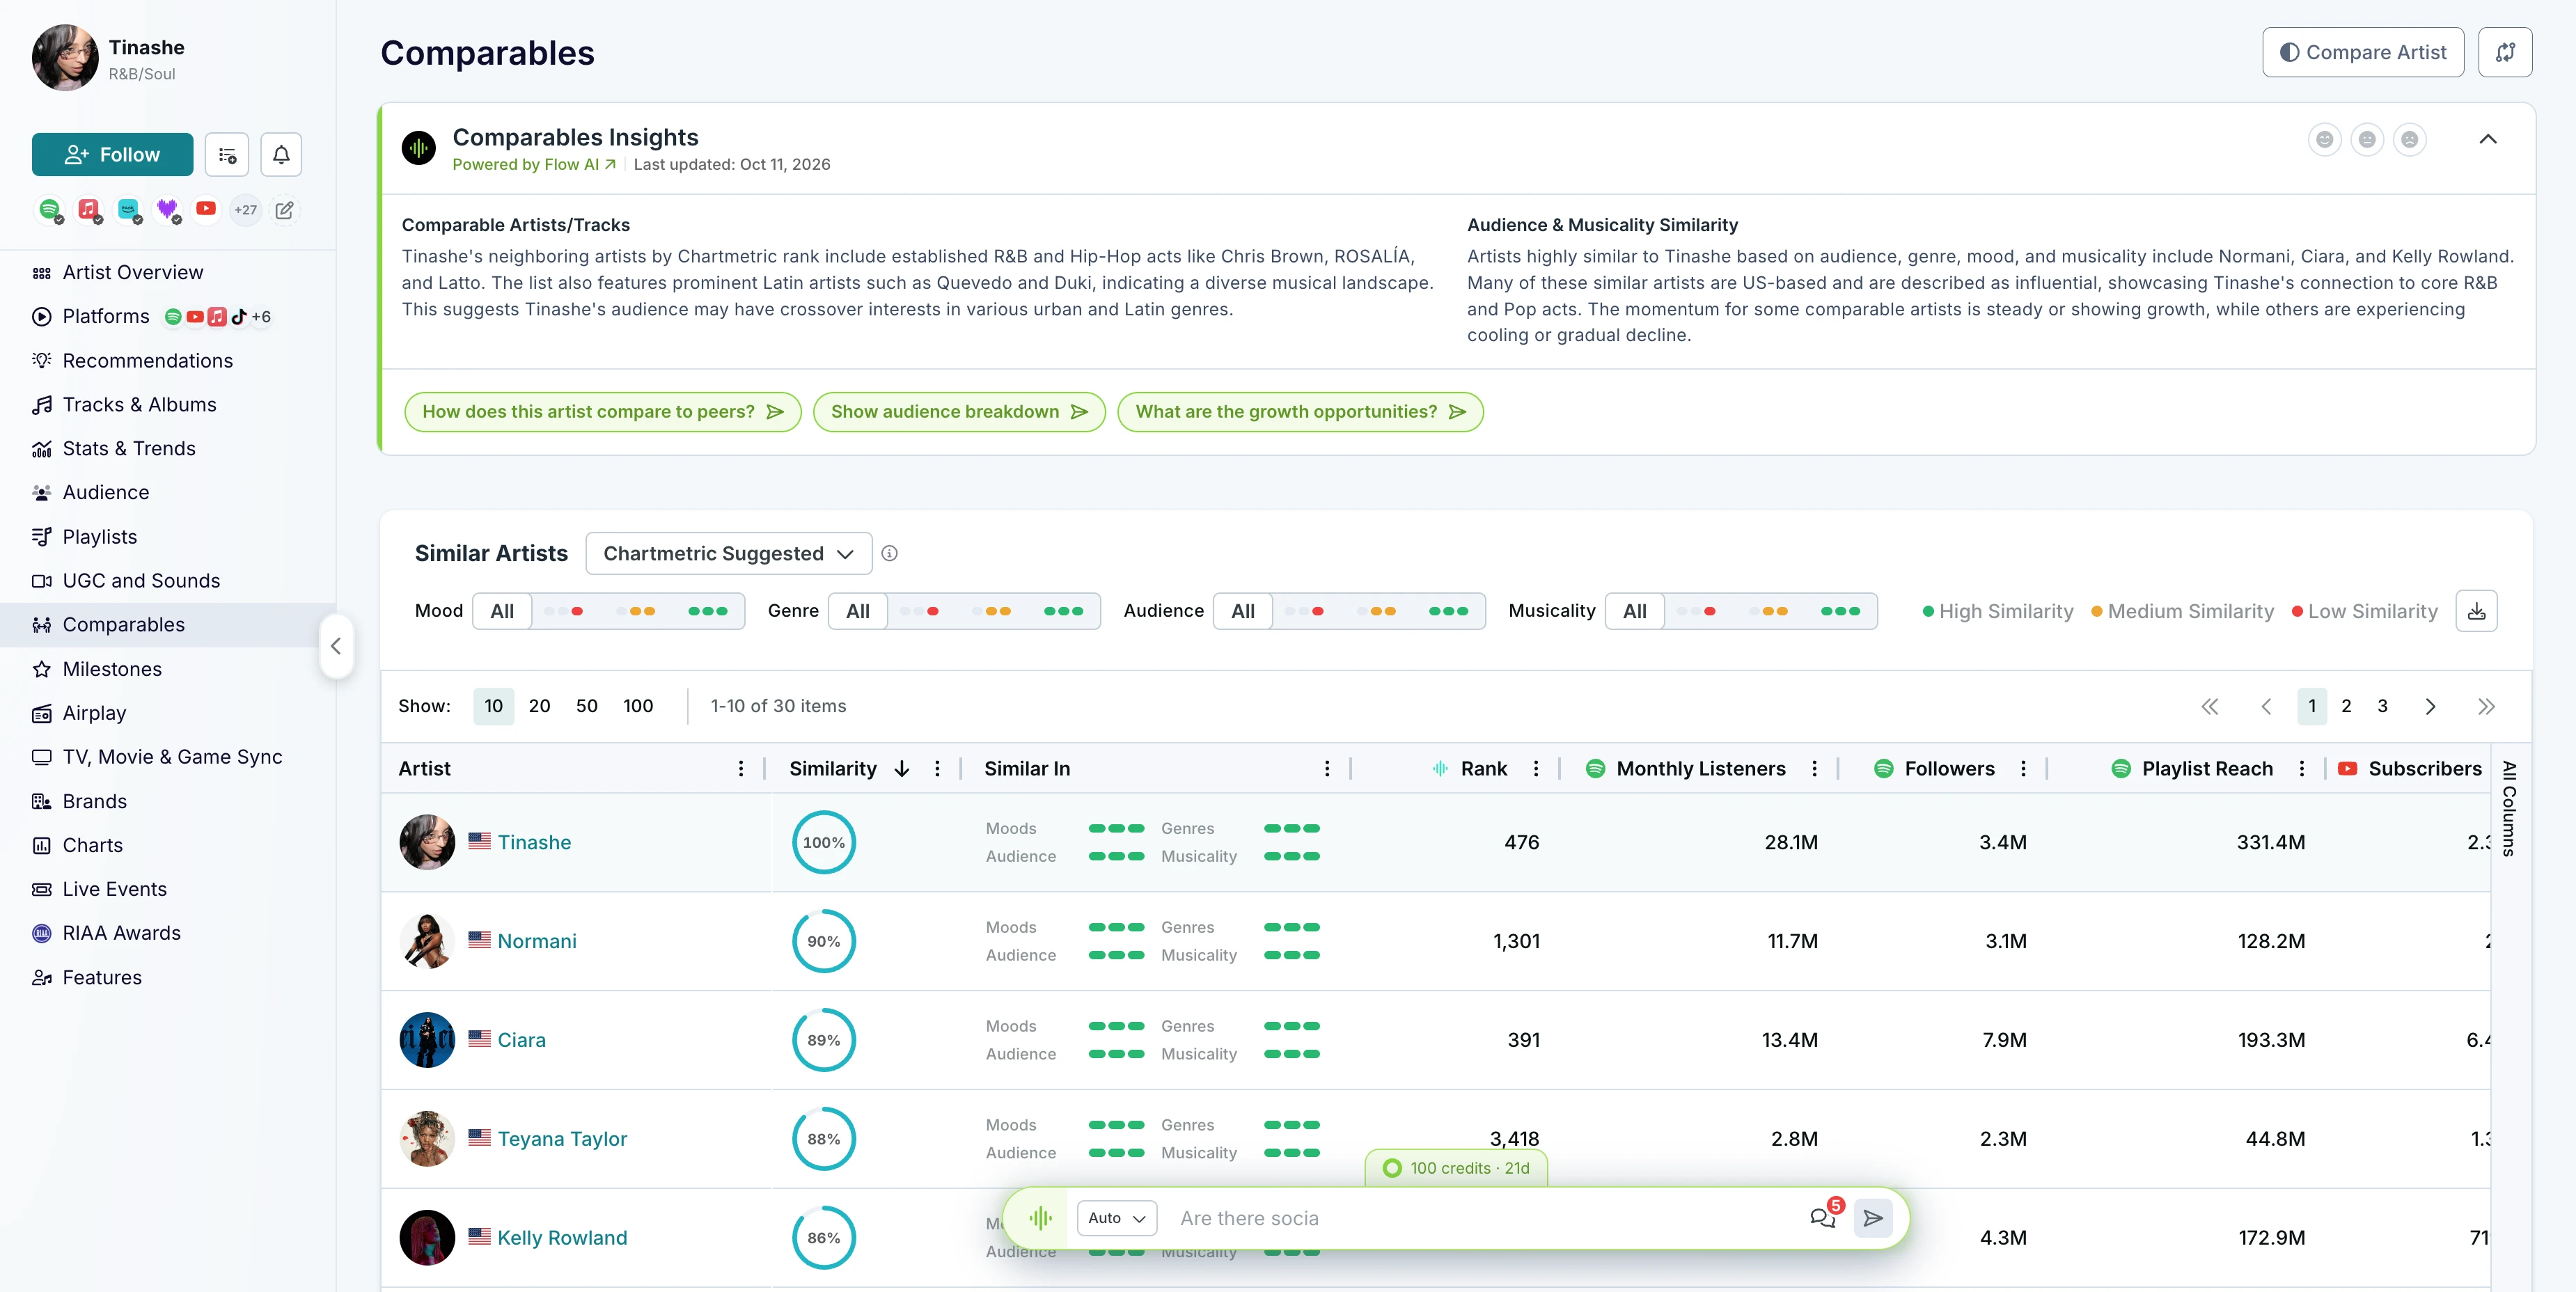The height and width of the screenshot is (1292, 2576).
Task: Click the chat input field 'Are there socia'
Action: point(1483,1218)
